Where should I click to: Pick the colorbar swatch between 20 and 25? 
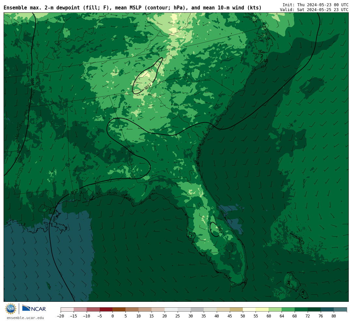click(x=171, y=310)
